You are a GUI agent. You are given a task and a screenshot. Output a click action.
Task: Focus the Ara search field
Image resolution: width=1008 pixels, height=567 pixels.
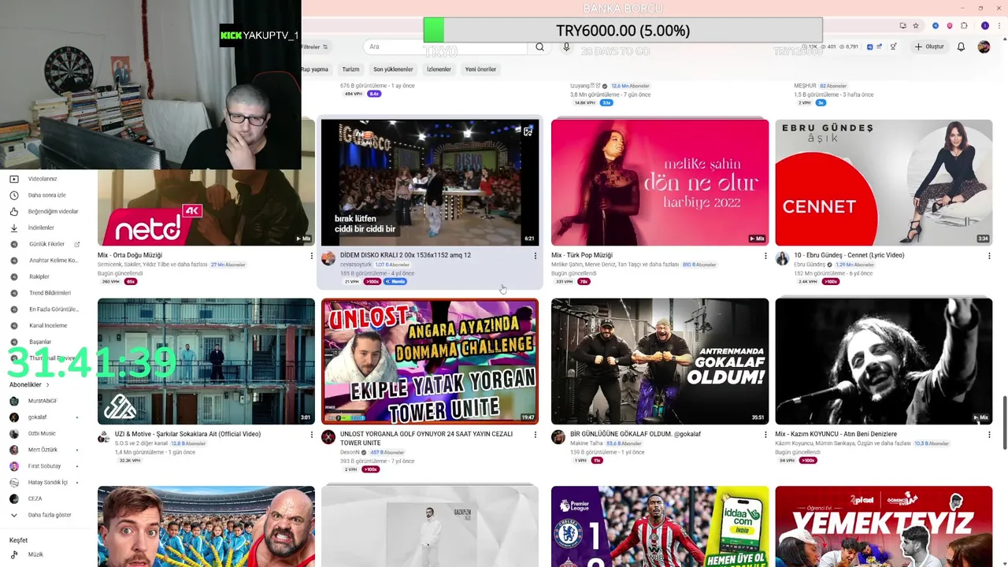click(x=445, y=46)
